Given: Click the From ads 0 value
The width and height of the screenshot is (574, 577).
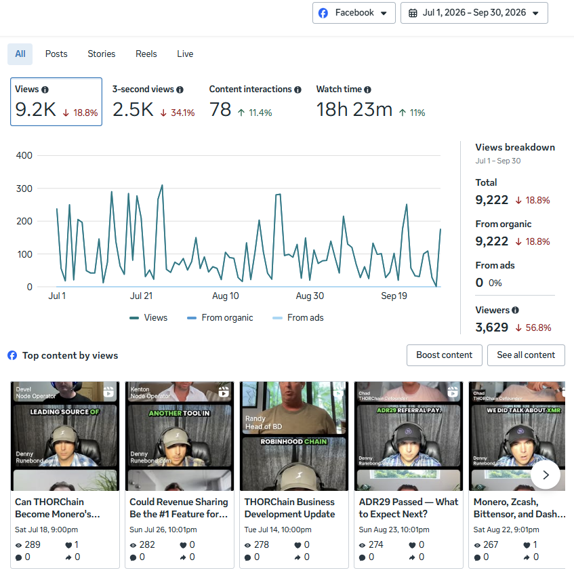Looking at the screenshot, I should 479,283.
